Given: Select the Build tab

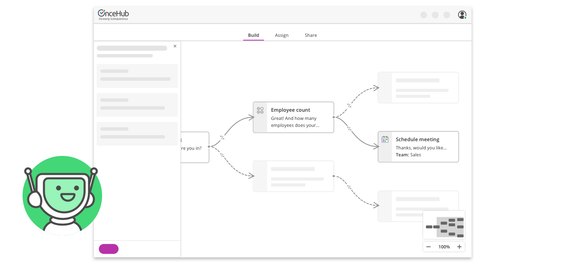Looking at the screenshot, I should pos(253,35).
